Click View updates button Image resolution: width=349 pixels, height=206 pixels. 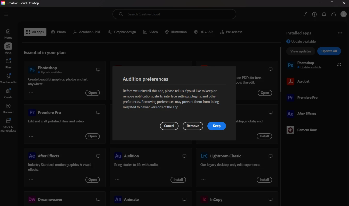301,51
